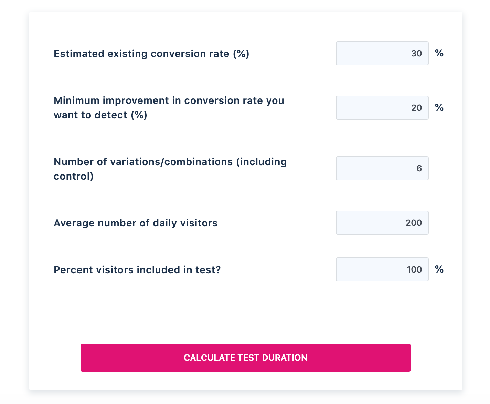
Task: Click the existing conversion rate input field
Action: point(382,53)
